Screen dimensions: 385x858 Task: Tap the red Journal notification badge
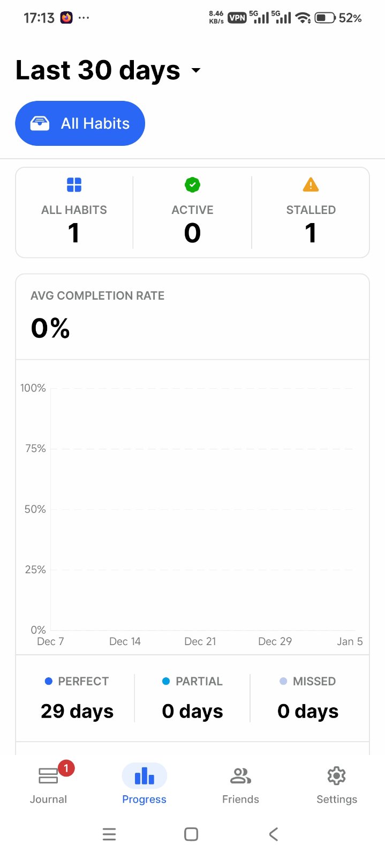pyautogui.click(x=66, y=768)
